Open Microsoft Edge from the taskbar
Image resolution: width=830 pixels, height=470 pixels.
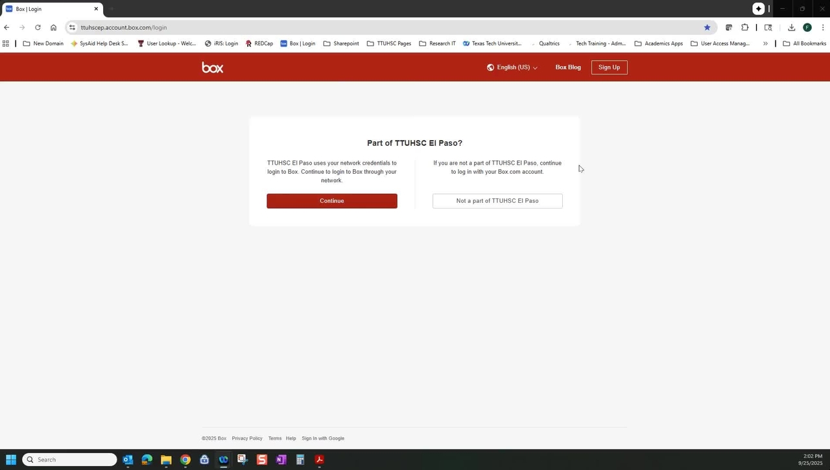(x=147, y=460)
